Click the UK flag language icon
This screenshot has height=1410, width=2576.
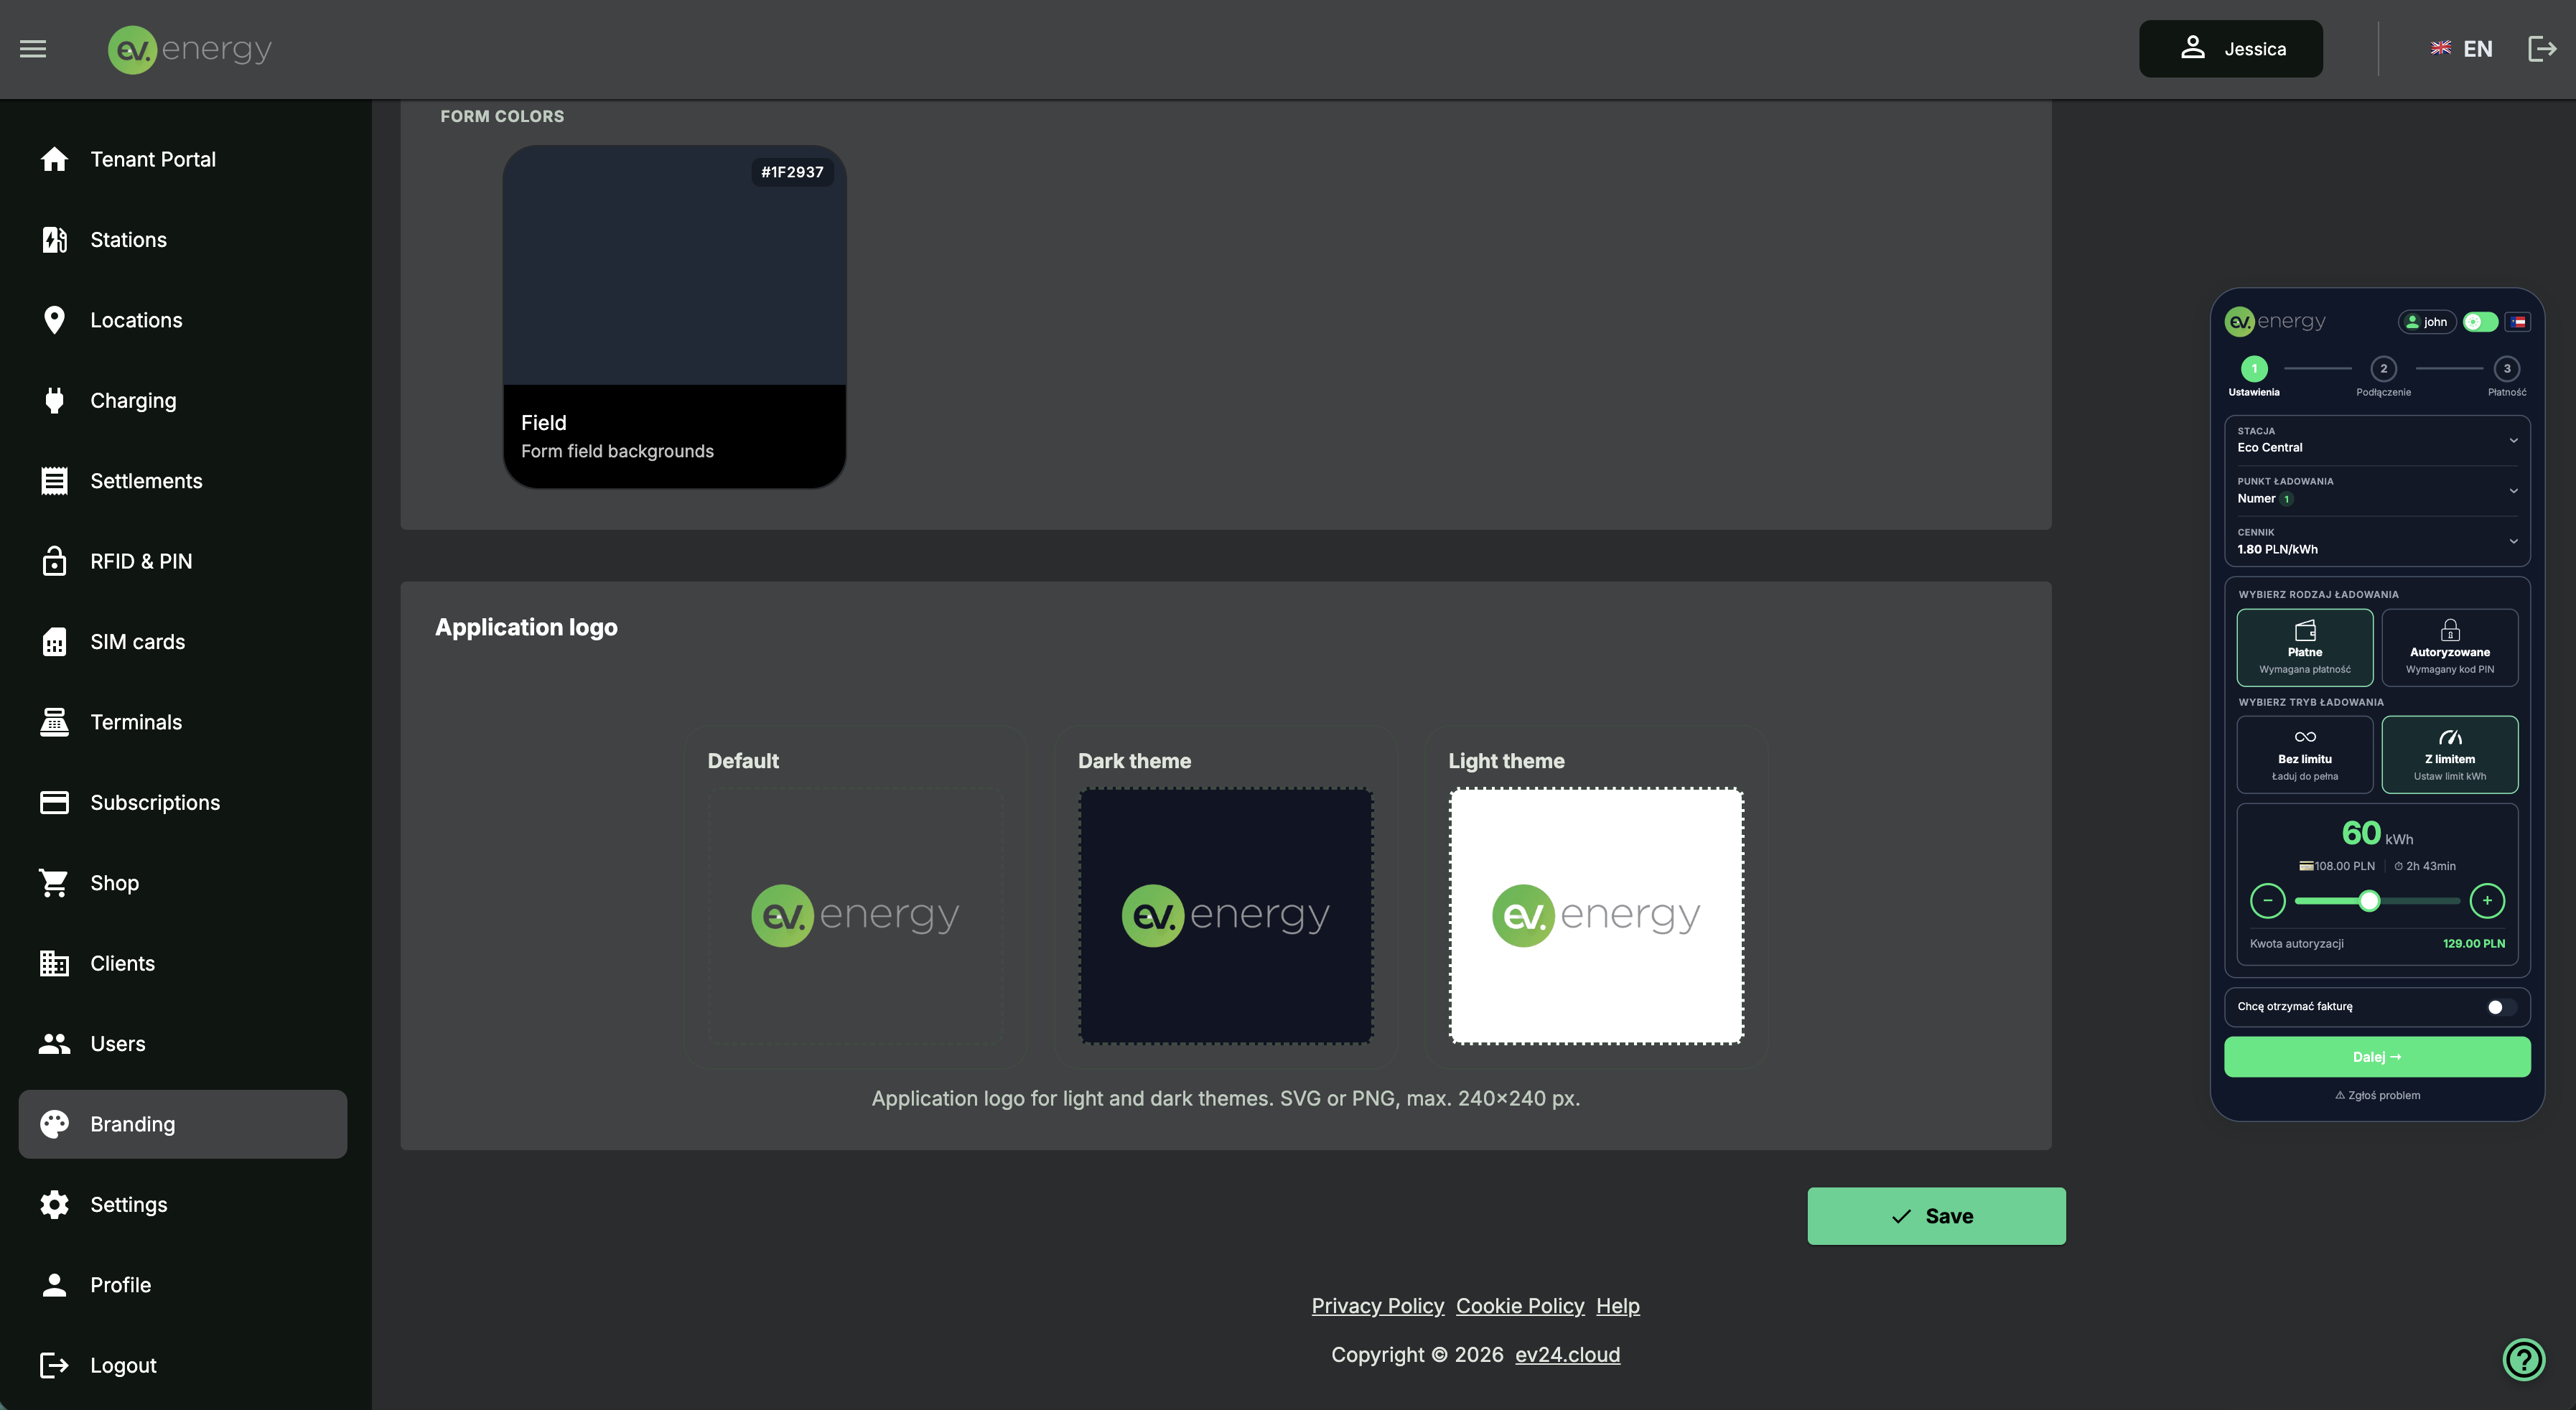click(2441, 48)
